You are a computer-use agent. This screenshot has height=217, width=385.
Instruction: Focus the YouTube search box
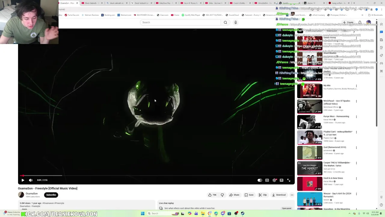tap(180, 22)
